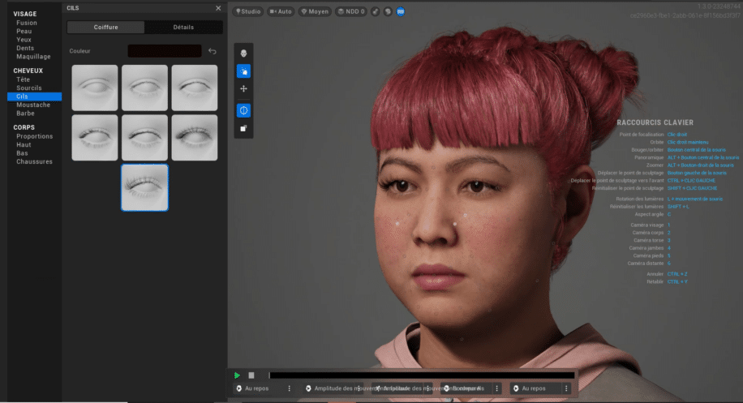Viewport: 743px width, 403px height.
Task: Open Proportions under Corps
Action: [x=35, y=136]
